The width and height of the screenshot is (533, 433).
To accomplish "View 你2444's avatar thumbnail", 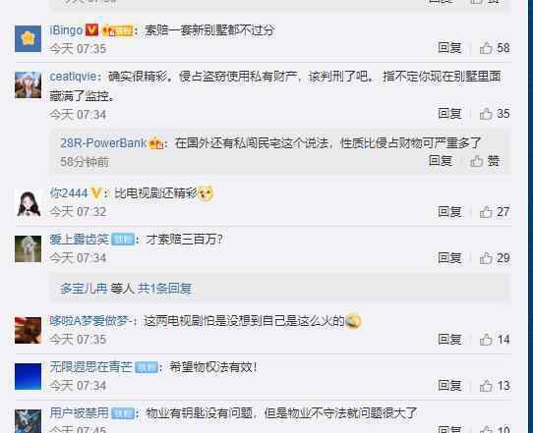I will (x=29, y=203).
